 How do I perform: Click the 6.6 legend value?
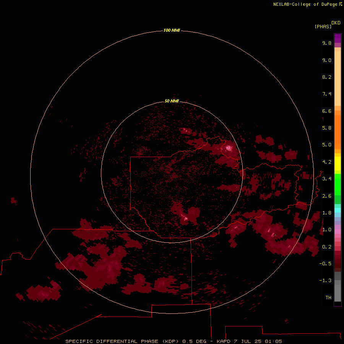click(x=327, y=111)
